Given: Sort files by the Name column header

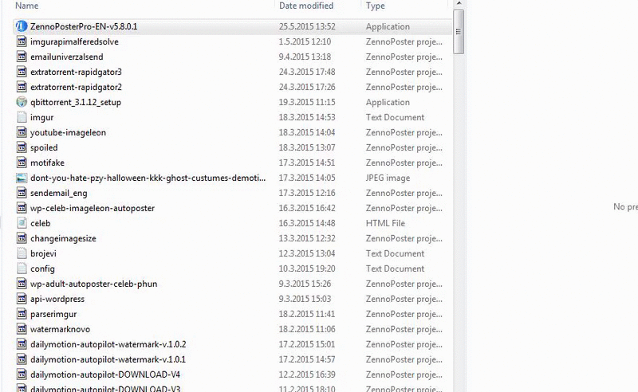Looking at the screenshot, I should coord(27,6).
